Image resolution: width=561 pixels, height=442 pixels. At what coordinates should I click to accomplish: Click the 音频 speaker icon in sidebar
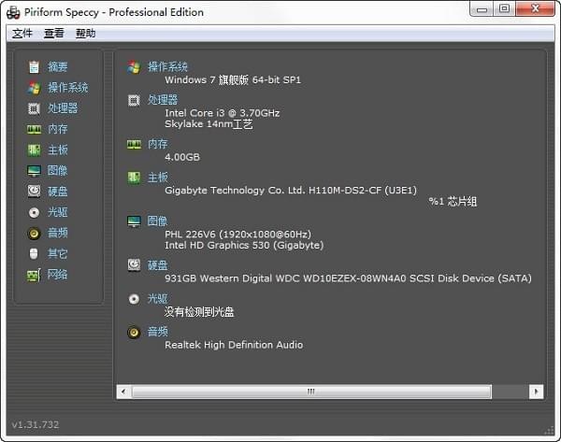[34, 234]
